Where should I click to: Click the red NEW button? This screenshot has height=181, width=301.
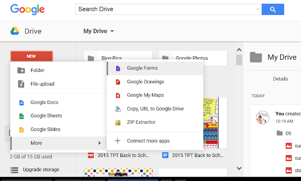tap(32, 56)
